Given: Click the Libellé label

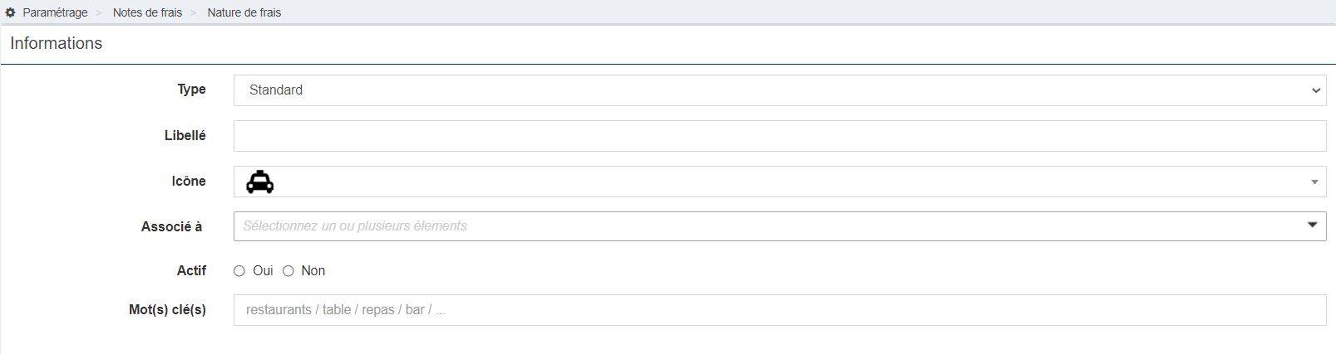Looking at the screenshot, I should click(x=185, y=135).
